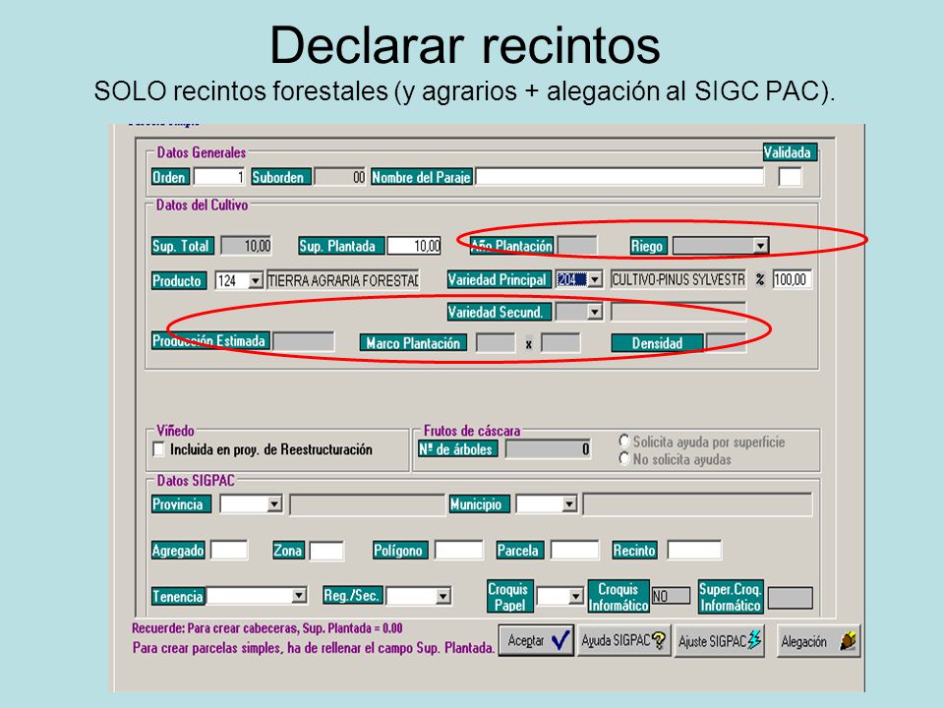Click the Datos del Cultivo heading
This screenshot has height=708, width=944.
(x=202, y=205)
